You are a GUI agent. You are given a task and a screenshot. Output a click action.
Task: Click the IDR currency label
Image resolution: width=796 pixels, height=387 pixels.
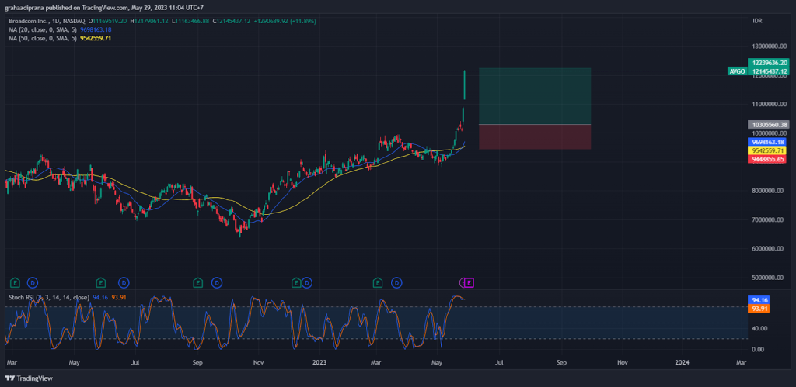click(757, 21)
